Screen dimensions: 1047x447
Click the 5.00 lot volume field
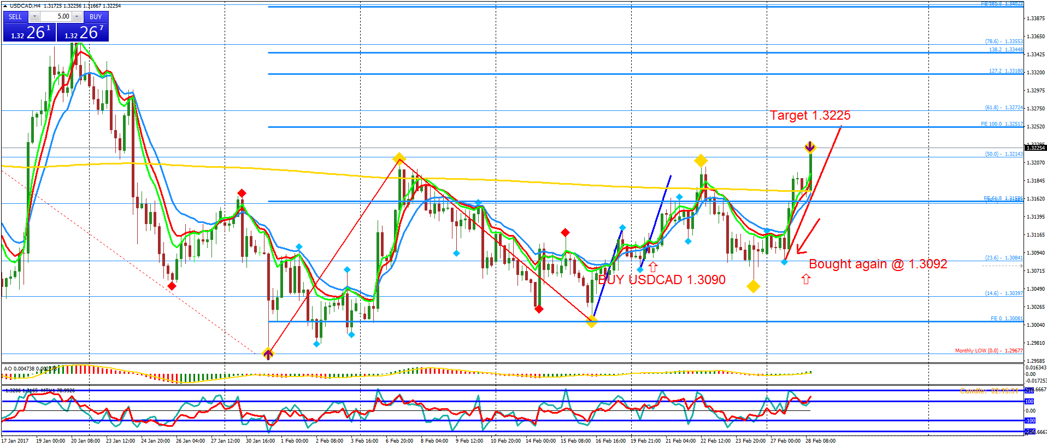click(x=55, y=17)
